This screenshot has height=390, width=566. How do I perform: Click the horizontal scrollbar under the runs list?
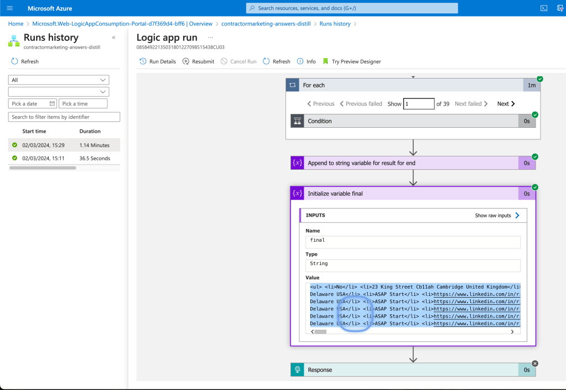pyautogui.click(x=43, y=168)
